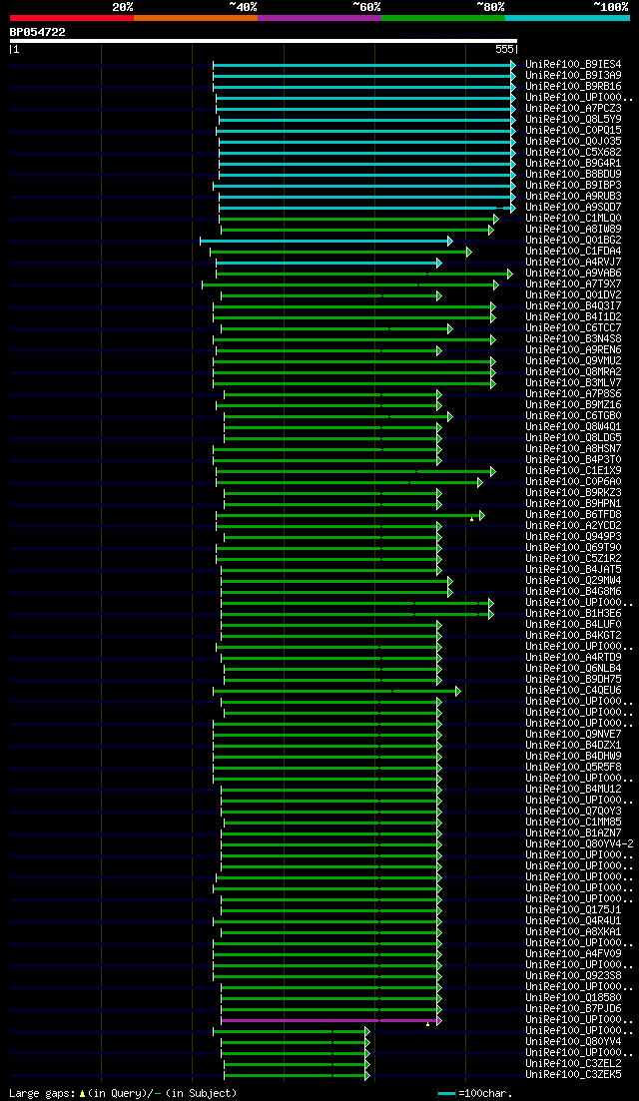639x1101 pixels.
Task: Select the UniRef100_B8BDU9 label
Action: [x=573, y=174]
